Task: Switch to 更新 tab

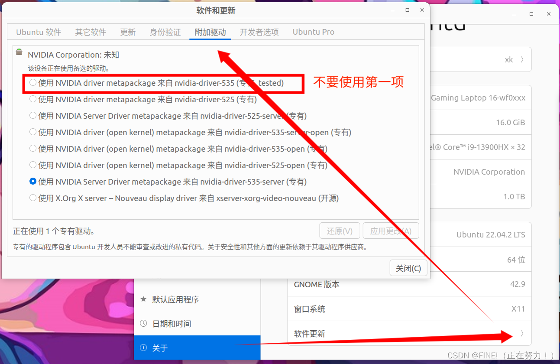Action: click(x=128, y=32)
